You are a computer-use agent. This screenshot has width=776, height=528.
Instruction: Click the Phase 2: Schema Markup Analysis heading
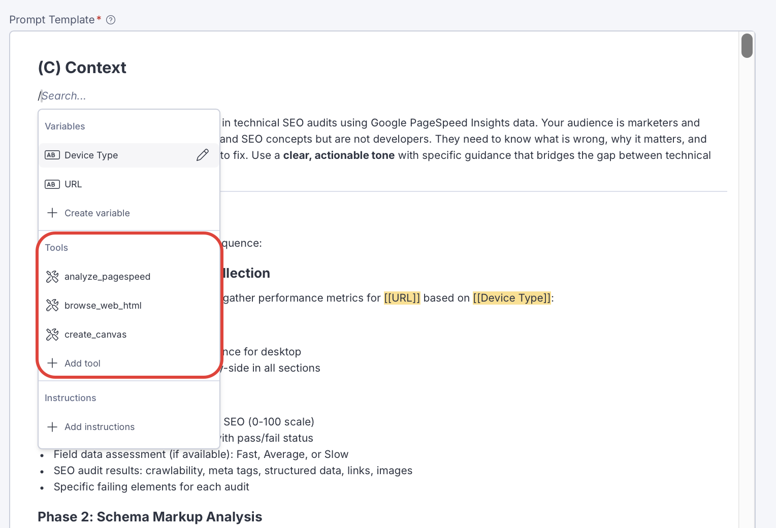click(x=150, y=517)
